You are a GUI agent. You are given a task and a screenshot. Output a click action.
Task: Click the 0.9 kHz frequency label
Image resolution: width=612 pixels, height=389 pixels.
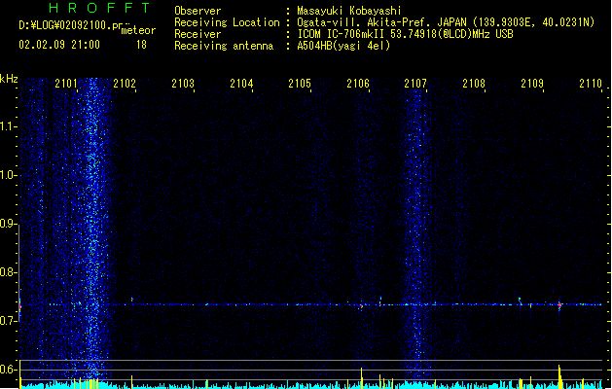point(8,224)
